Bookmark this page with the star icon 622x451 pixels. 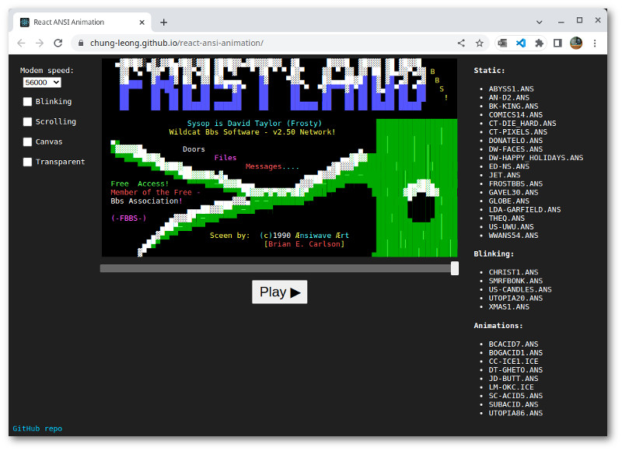(x=480, y=43)
